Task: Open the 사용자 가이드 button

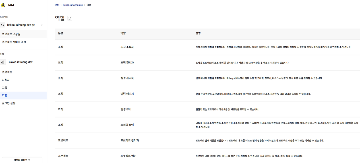Action: (x=22, y=160)
